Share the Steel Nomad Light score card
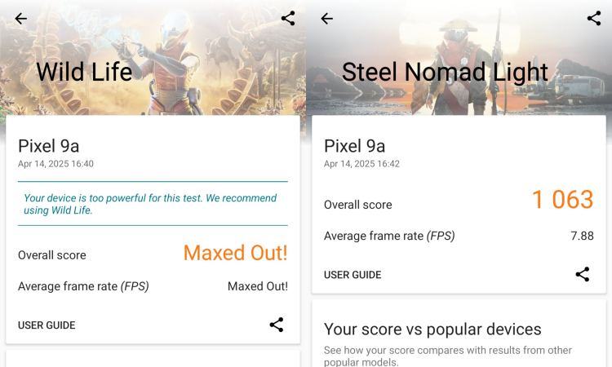612x367 pixels. pos(583,274)
